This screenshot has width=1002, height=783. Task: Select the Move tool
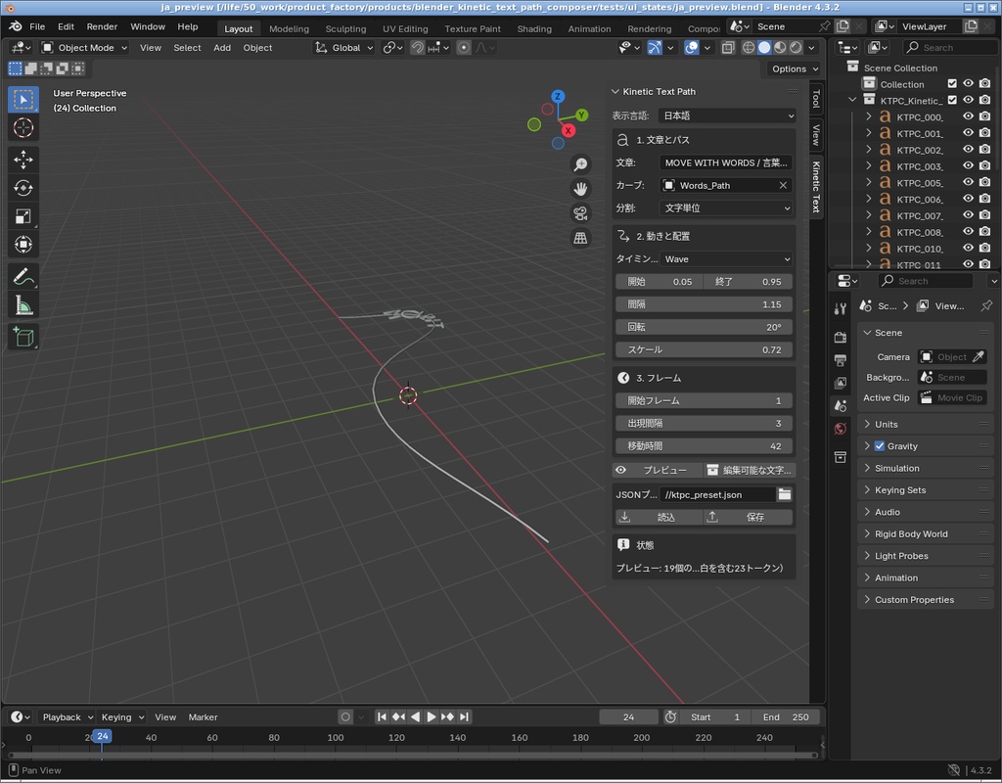pos(23,160)
